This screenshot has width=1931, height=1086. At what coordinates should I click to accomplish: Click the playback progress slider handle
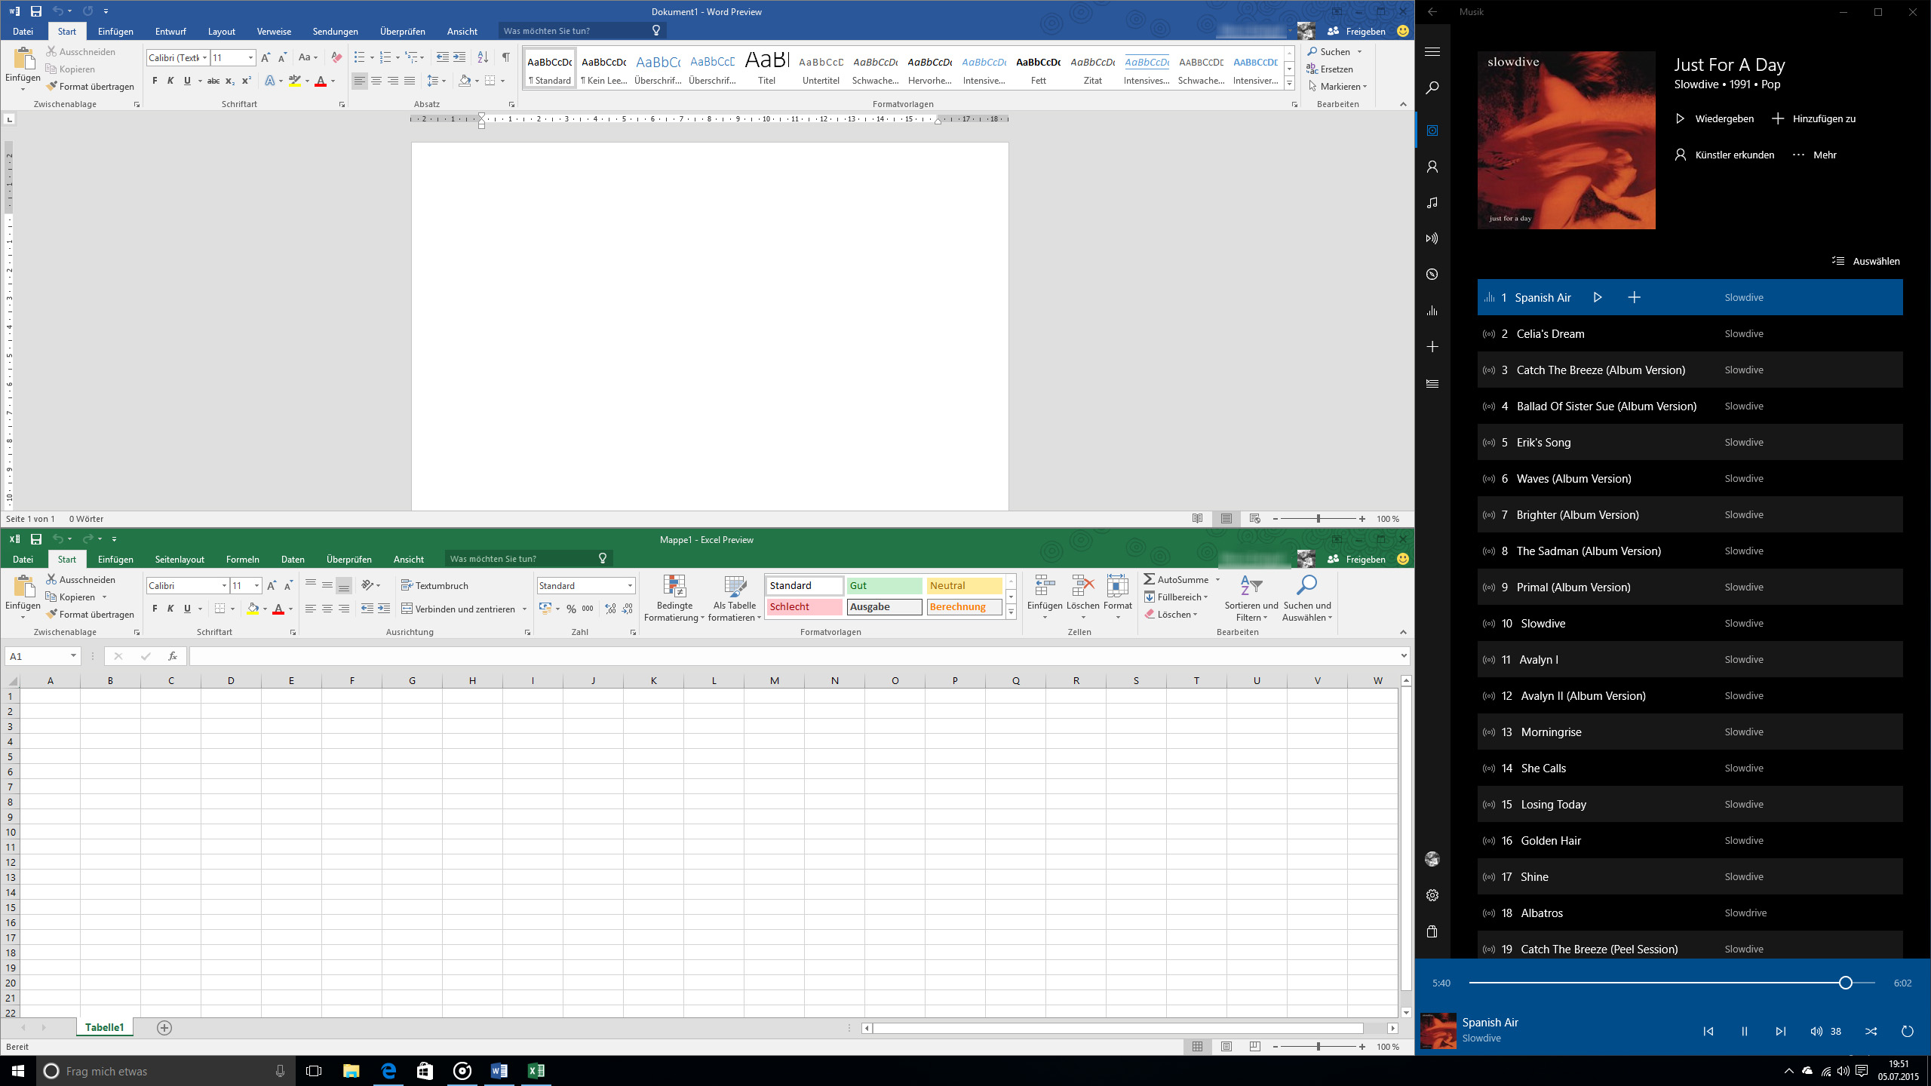(x=1845, y=983)
